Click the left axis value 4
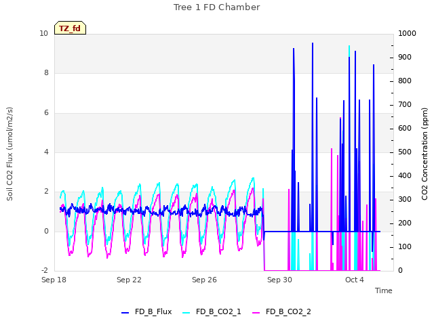The width and height of the screenshot is (434, 325). point(46,152)
